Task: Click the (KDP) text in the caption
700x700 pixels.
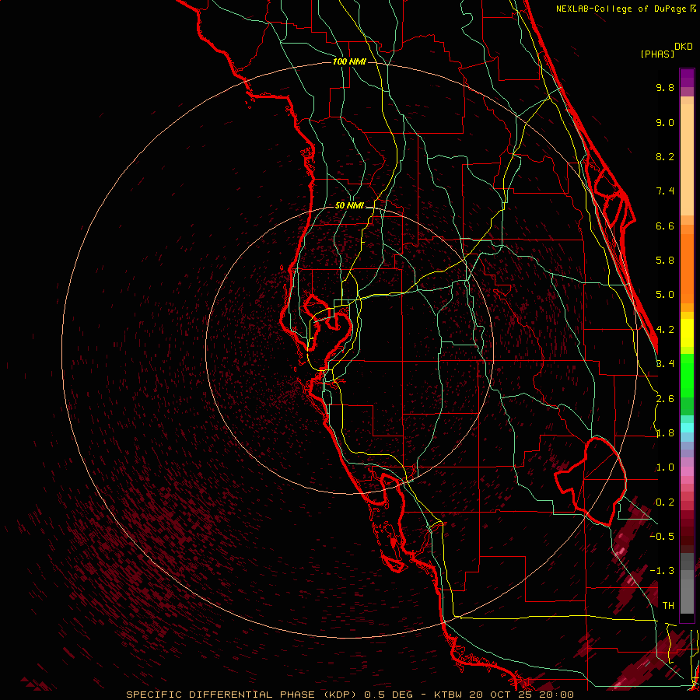Action: coord(338,695)
